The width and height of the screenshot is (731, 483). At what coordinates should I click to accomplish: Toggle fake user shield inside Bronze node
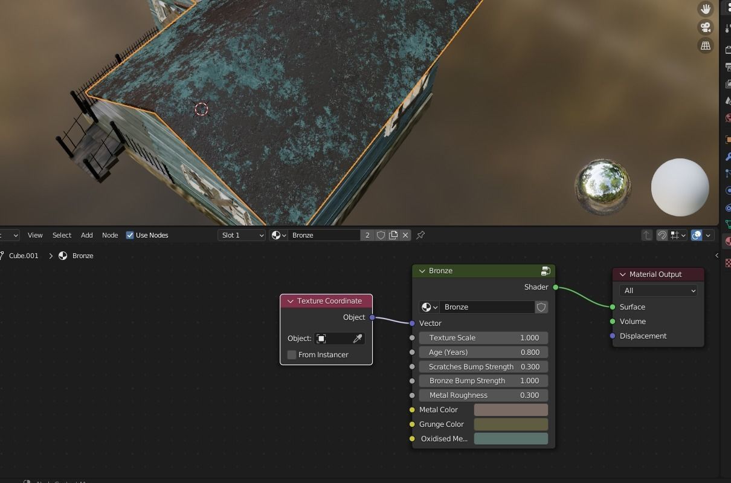(541, 307)
